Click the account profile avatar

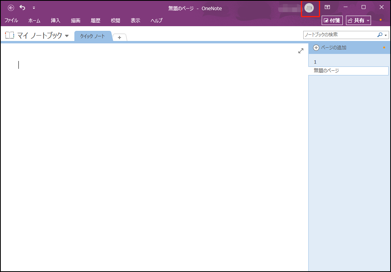309,8
